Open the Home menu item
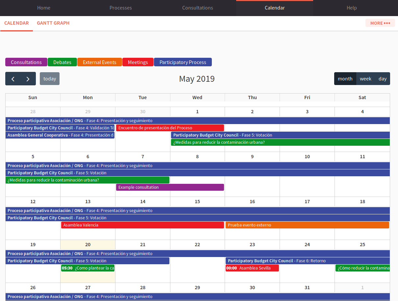The image size is (398, 301). click(x=44, y=8)
